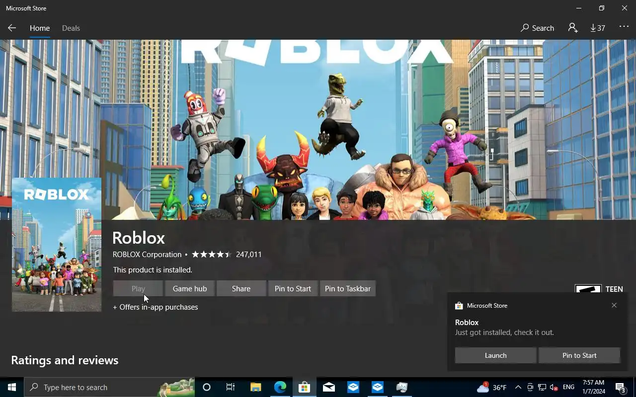Open Cortana from the taskbar
Viewport: 636px width, 397px height.
[x=207, y=387]
